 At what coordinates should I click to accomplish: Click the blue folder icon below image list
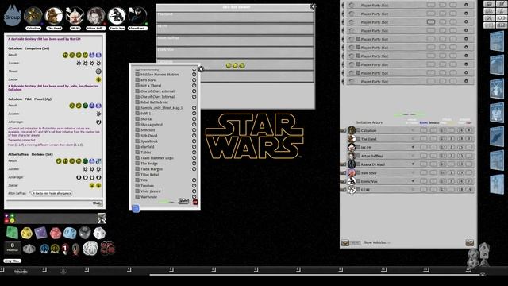click(136, 208)
